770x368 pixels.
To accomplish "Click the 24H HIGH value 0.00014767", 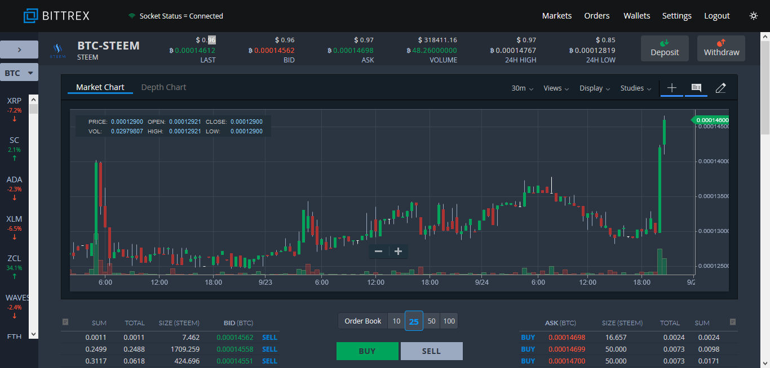I will pos(513,50).
